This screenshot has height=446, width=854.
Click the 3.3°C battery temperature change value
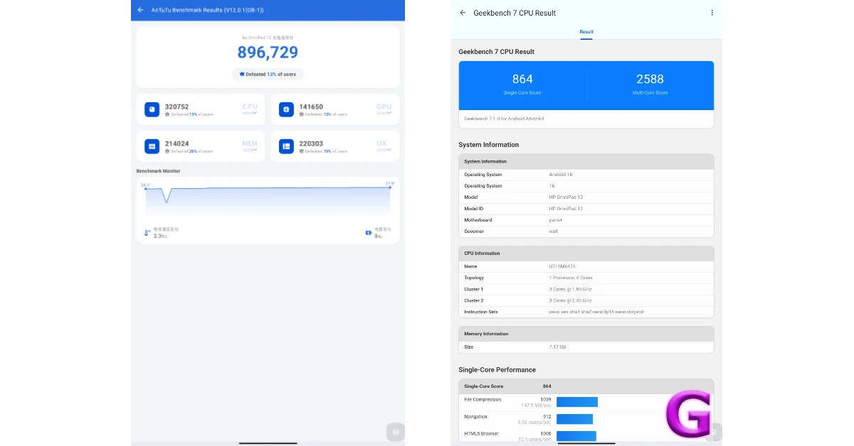(159, 236)
